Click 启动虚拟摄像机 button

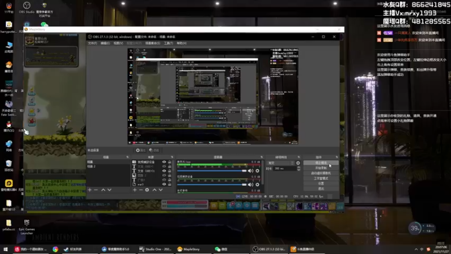(x=321, y=173)
